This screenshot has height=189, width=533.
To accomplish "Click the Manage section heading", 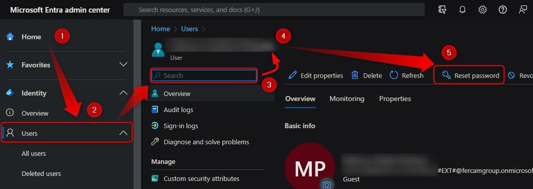I will click(164, 161).
